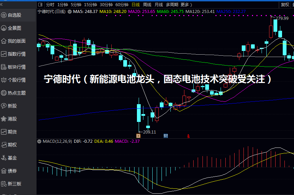Open the 自选股 star icon
The height and width of the screenshot is (195, 294).
pyautogui.click(x=4, y=15)
